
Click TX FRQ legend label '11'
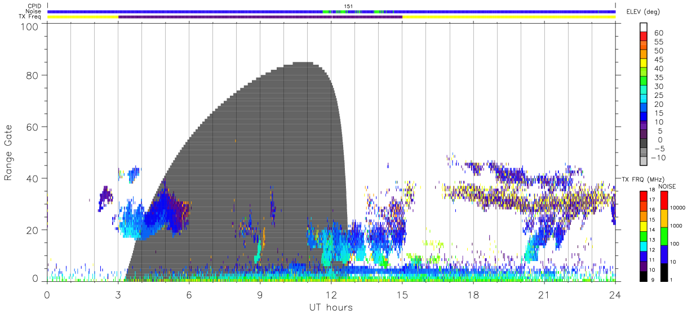(x=652, y=259)
